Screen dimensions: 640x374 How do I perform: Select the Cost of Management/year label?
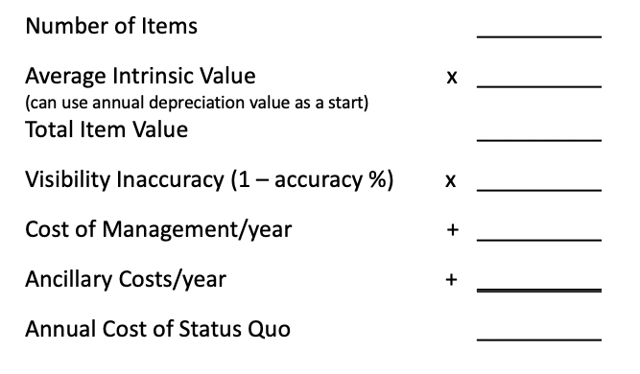[x=158, y=229]
